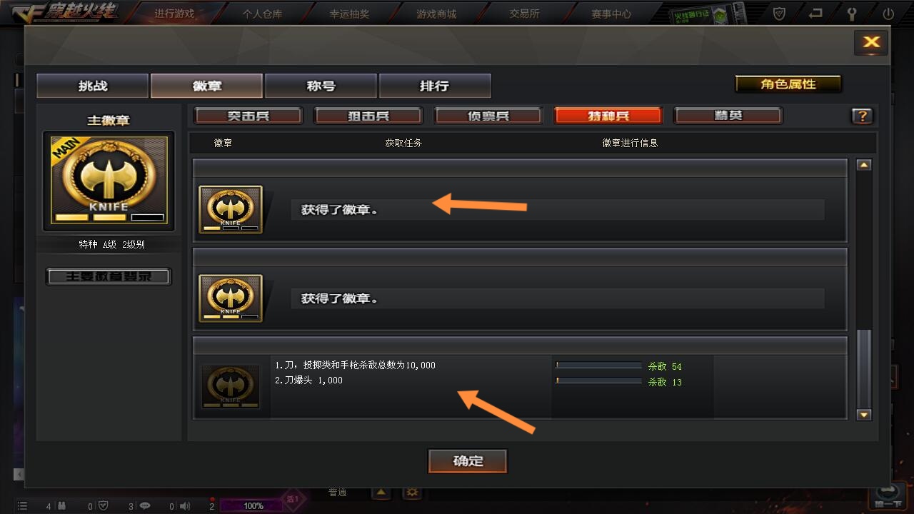Click the scroll down arrow of badge list
This screenshot has width=914, height=514.
tap(864, 415)
